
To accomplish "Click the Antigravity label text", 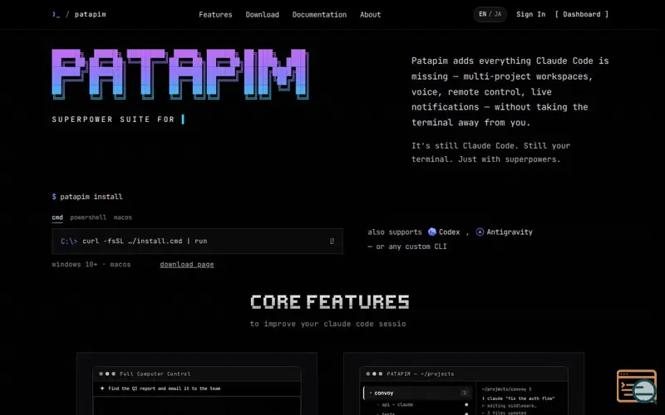I will click(510, 232).
